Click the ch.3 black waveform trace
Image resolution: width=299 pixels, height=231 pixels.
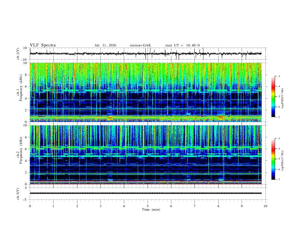[x=146, y=193]
